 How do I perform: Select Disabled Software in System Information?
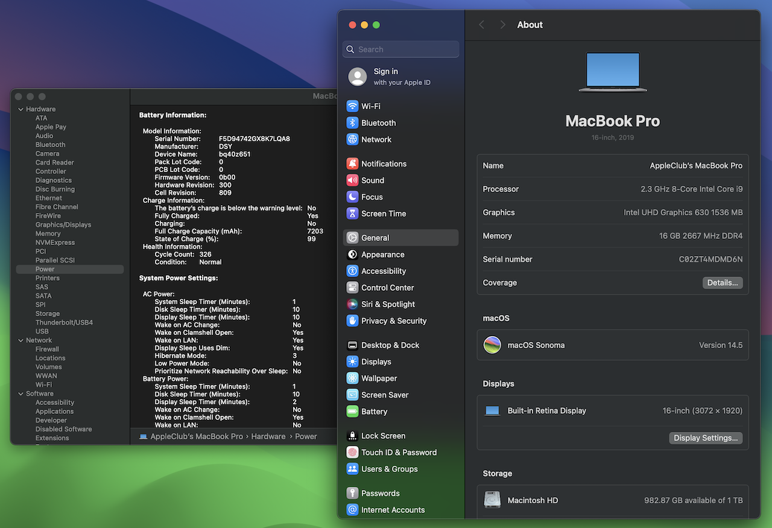click(x=63, y=429)
